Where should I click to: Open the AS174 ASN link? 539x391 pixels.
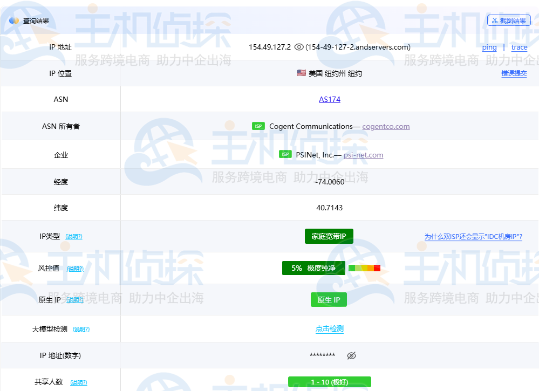point(329,99)
